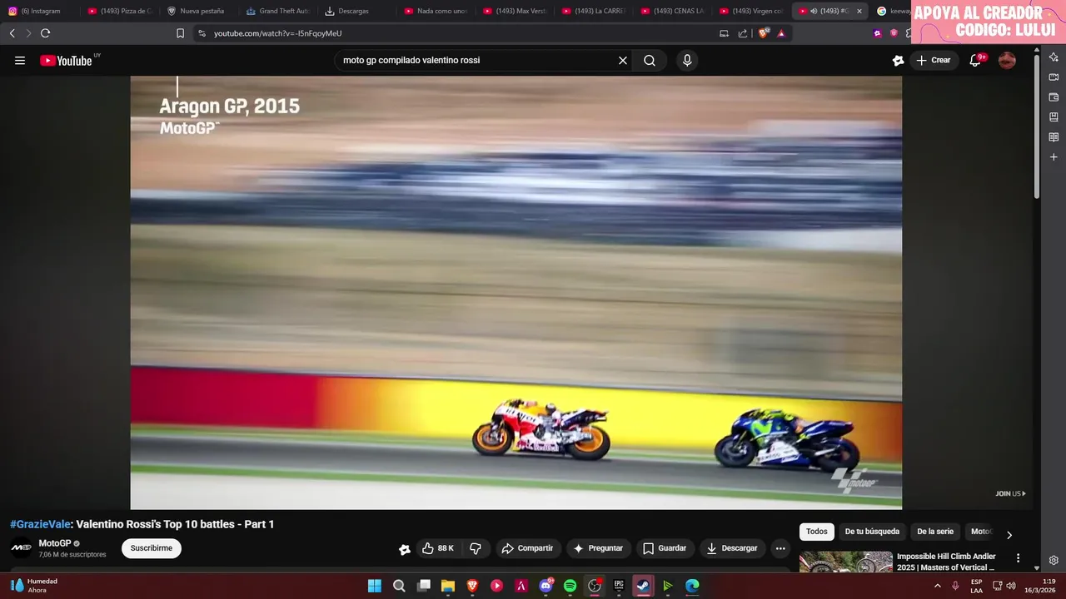
Task: Click the site information icon before URL
Action: pos(201,33)
